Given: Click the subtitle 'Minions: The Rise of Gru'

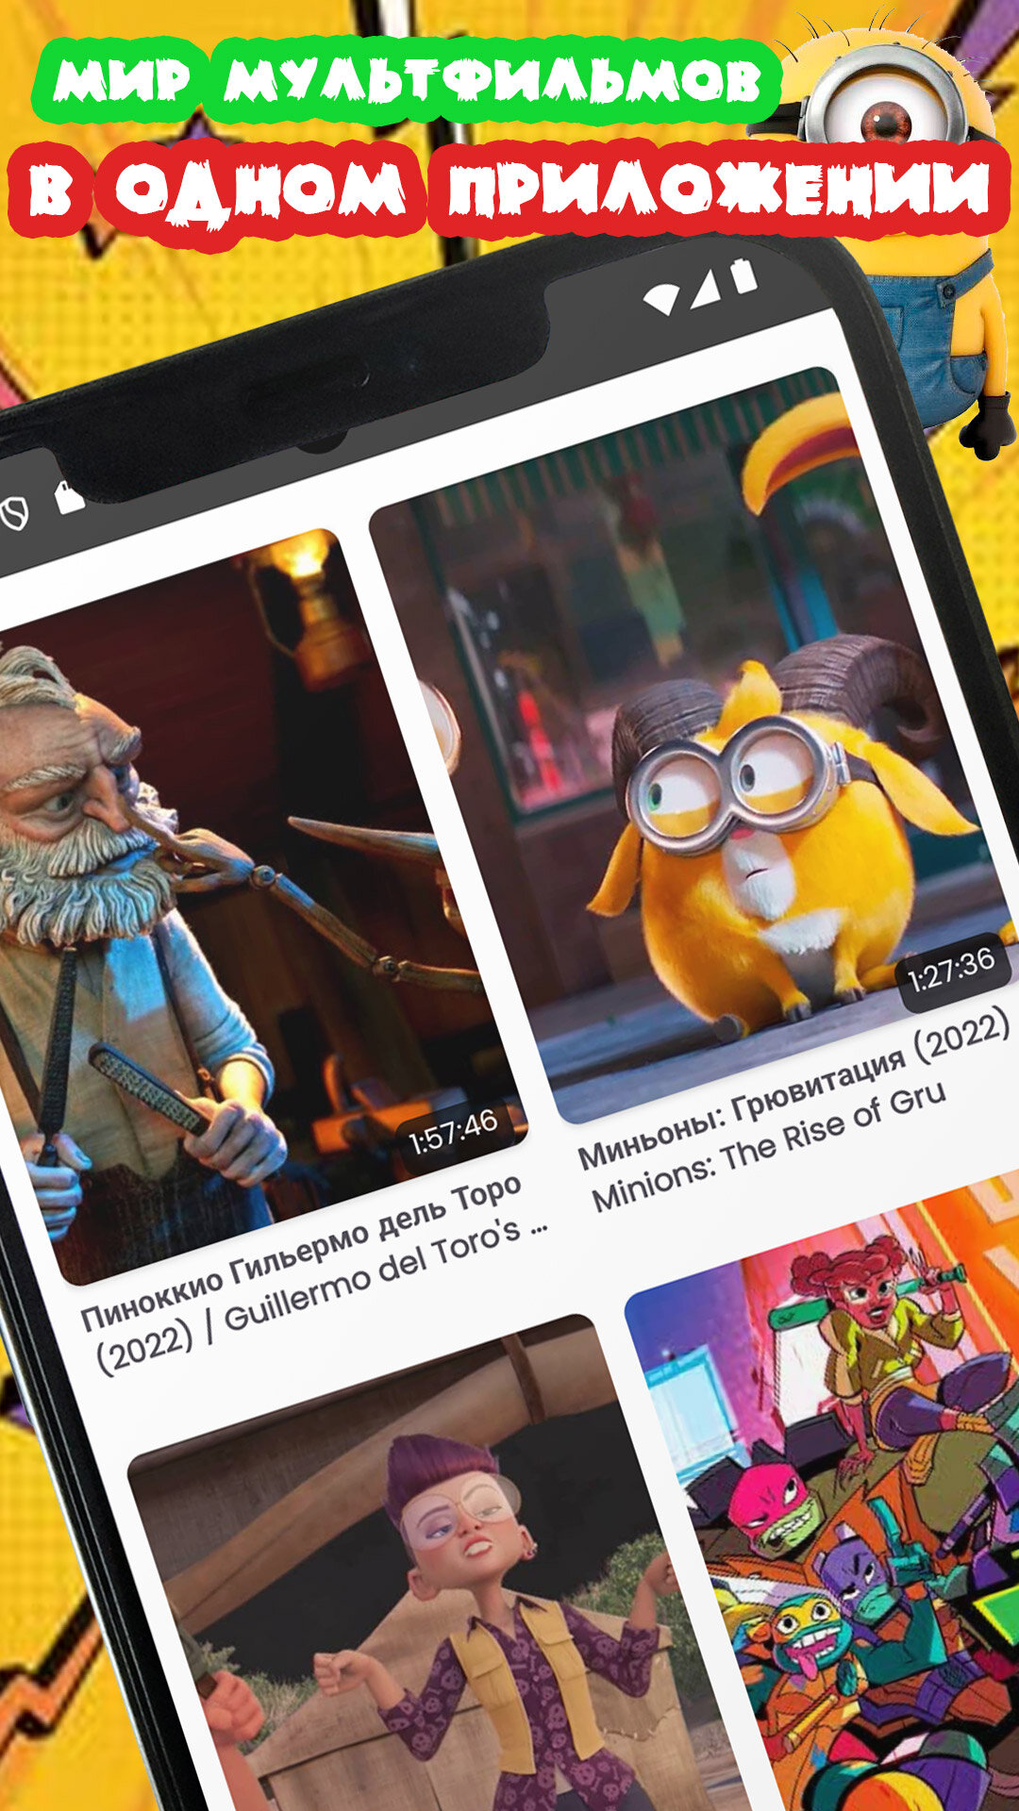Looking at the screenshot, I should coord(769,1147).
